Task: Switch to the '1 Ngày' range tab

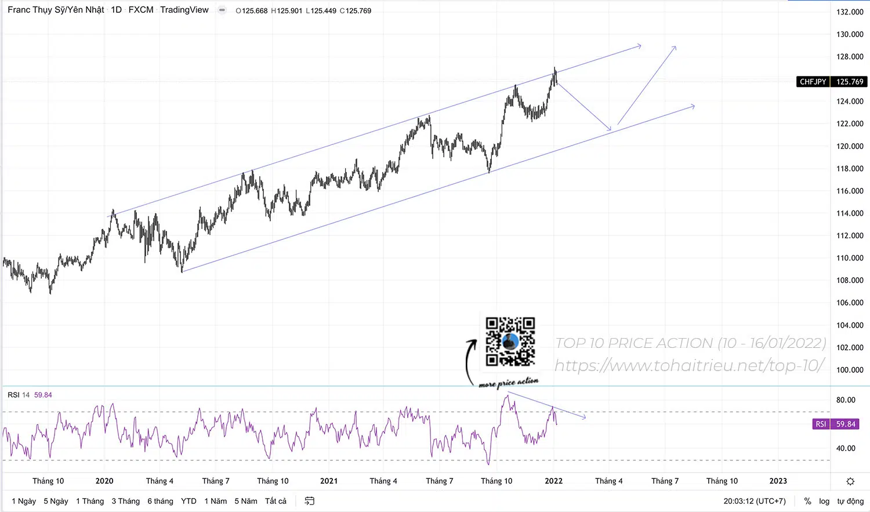Action: [23, 501]
